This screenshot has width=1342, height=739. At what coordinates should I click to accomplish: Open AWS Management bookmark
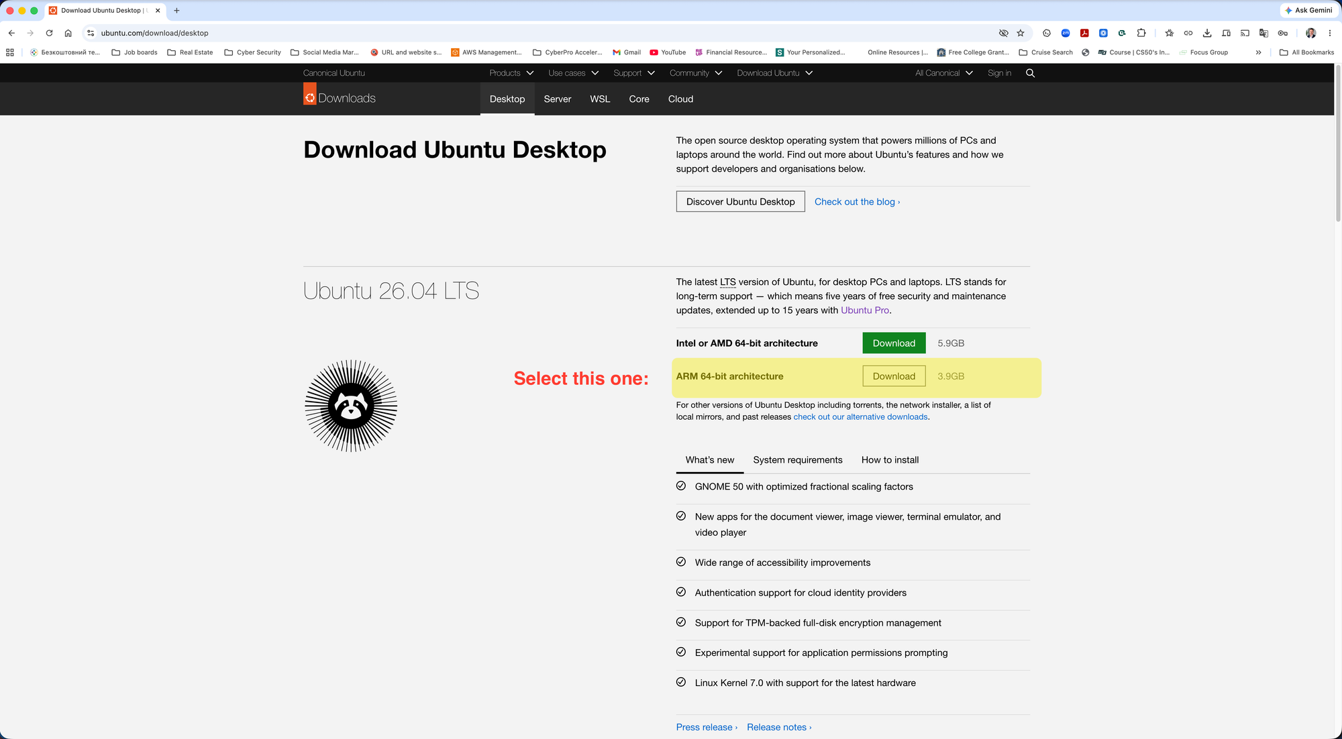point(486,52)
